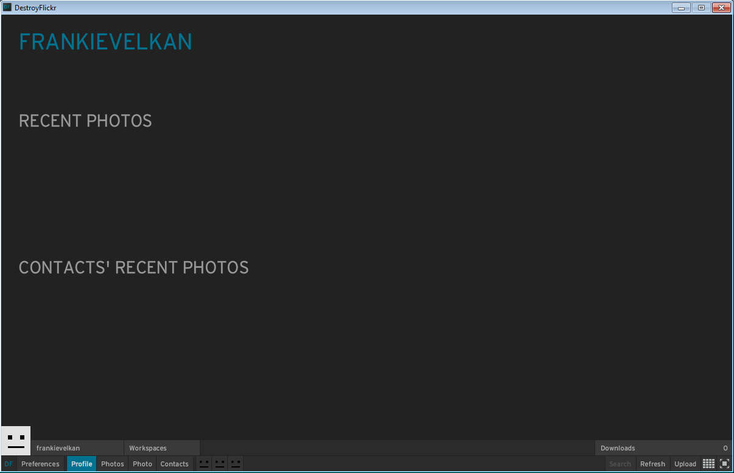Image resolution: width=734 pixels, height=473 pixels.
Task: Click the second face icon after Contacts
Action: [220, 464]
